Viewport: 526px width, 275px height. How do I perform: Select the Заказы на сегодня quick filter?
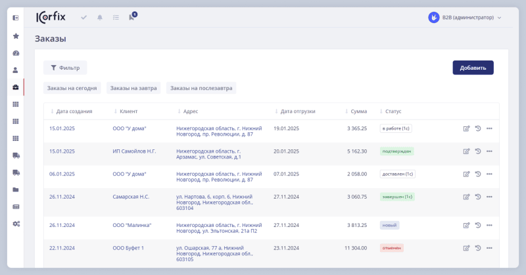coord(72,88)
